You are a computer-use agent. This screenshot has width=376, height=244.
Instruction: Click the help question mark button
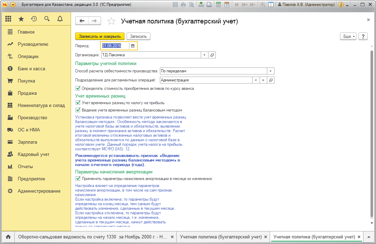(363, 36)
